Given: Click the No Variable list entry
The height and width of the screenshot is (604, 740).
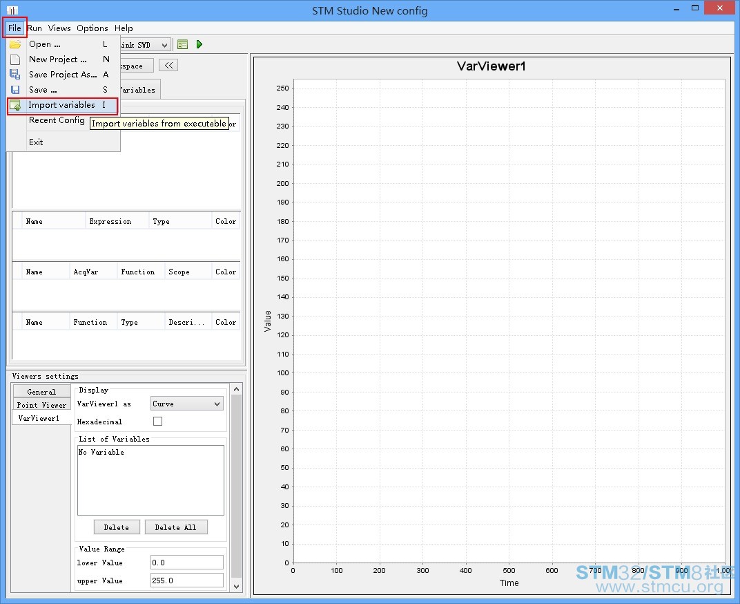Looking at the screenshot, I should (101, 452).
